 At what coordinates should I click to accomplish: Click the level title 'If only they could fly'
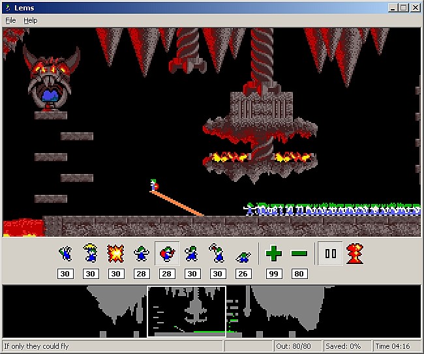pyautogui.click(x=37, y=346)
